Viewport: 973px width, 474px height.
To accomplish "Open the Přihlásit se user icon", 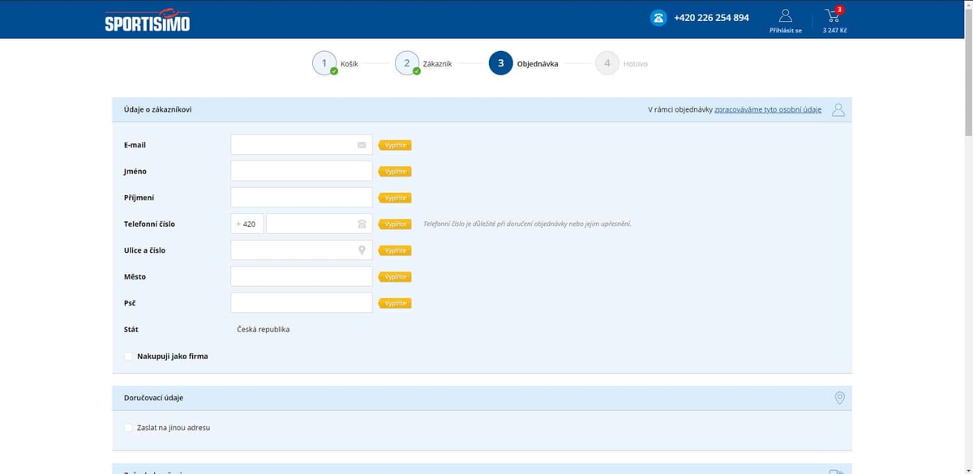I will (x=785, y=15).
